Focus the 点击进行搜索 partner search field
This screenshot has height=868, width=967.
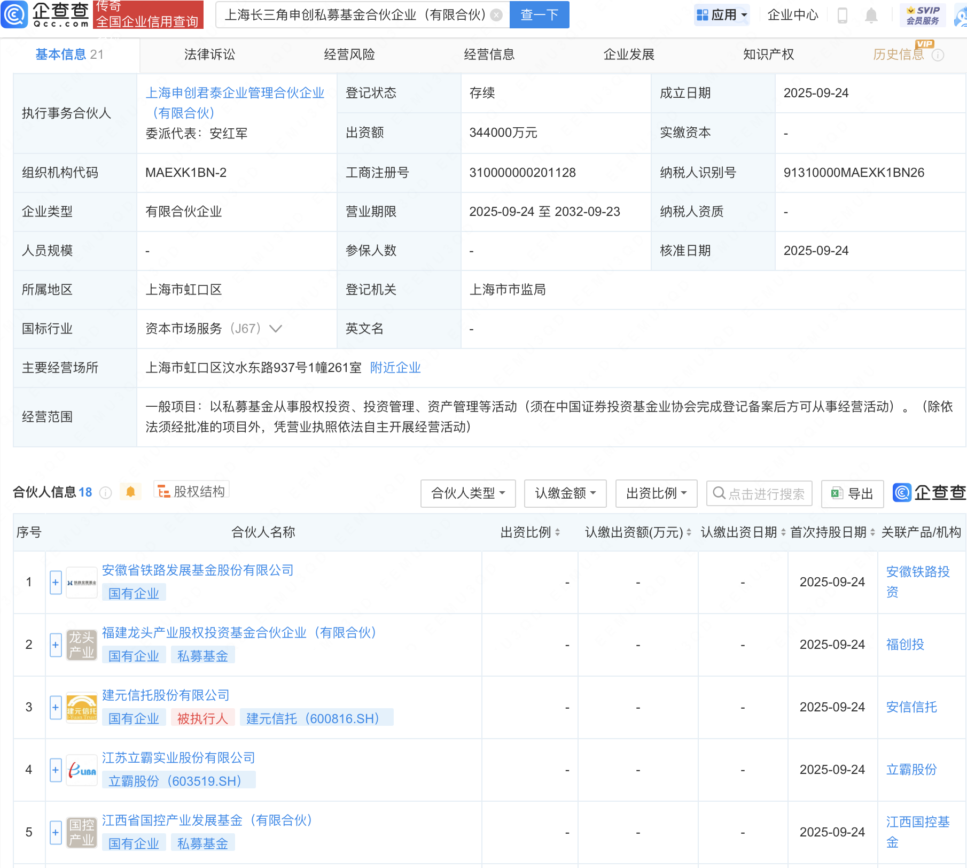tap(759, 493)
